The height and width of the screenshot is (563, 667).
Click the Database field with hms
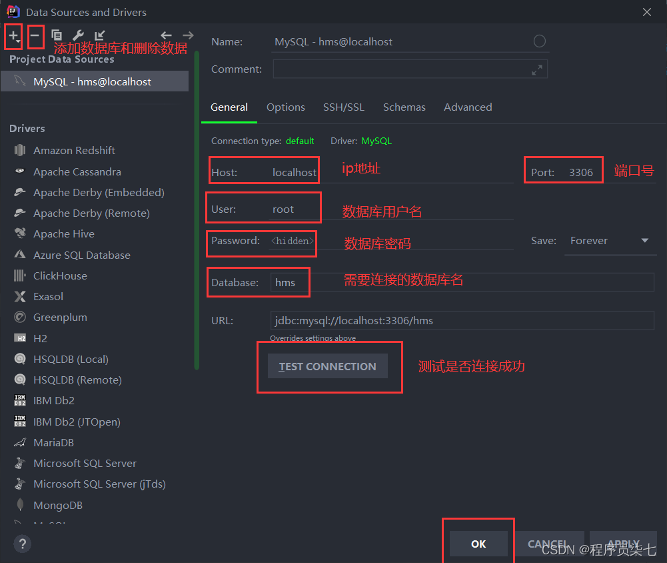462,282
